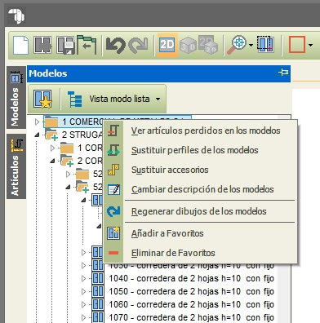Choose Regenerar dibujos de los modelos
The image size is (320, 323).
coord(199,211)
